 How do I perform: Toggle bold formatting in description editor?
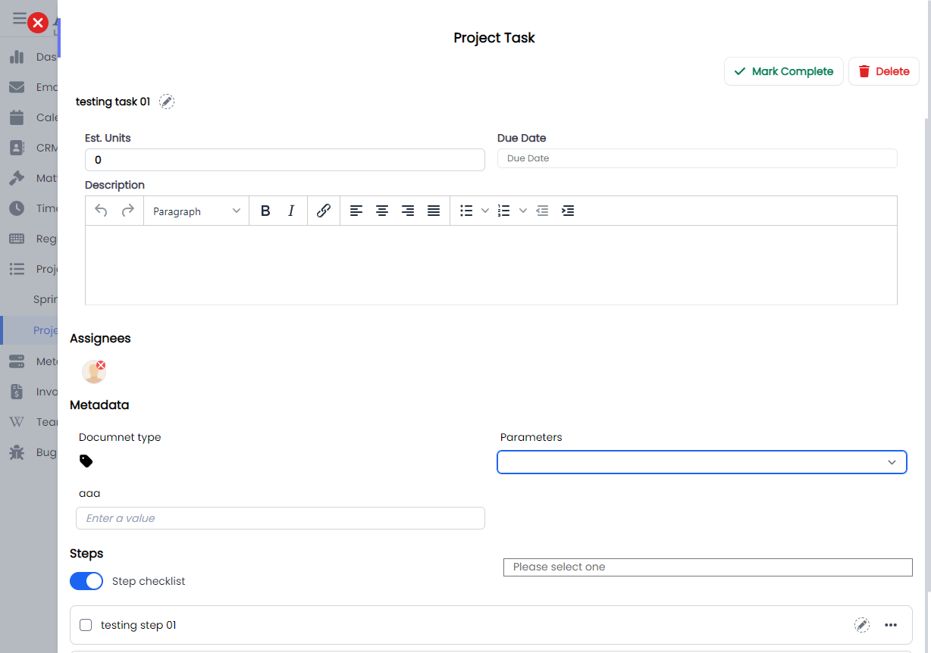pyautogui.click(x=265, y=211)
